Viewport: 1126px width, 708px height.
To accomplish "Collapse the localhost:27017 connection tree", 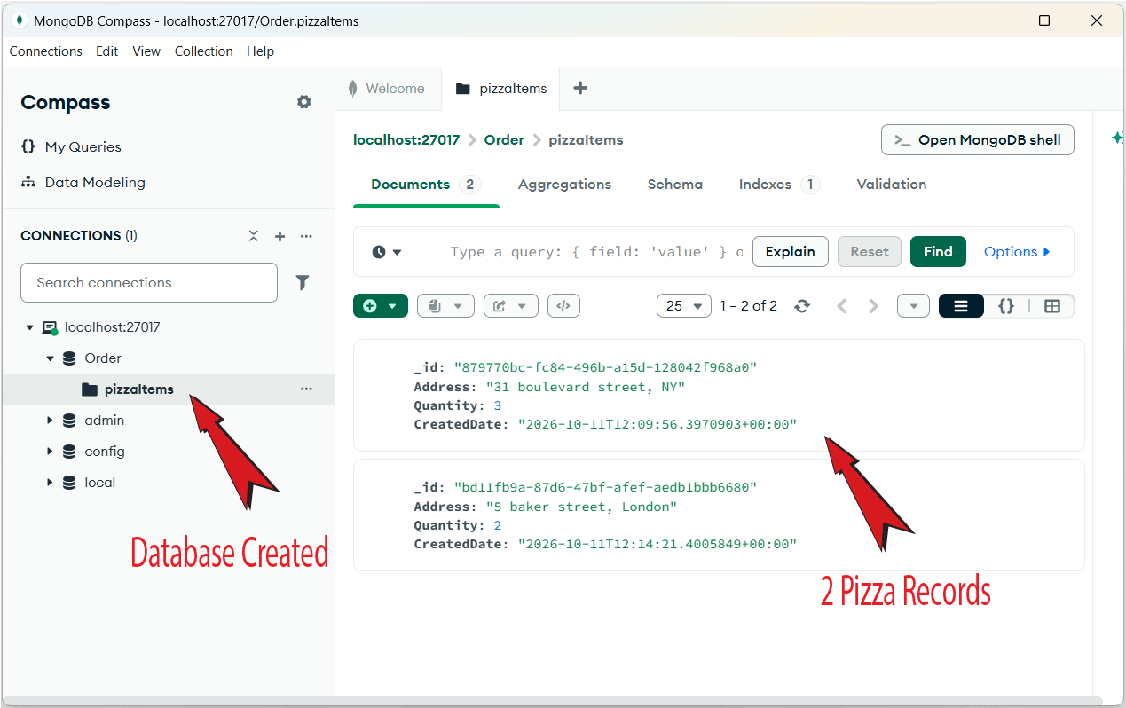I will (29, 327).
